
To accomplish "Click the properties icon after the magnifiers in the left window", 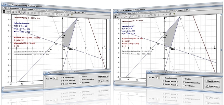I will pos(24,13).
